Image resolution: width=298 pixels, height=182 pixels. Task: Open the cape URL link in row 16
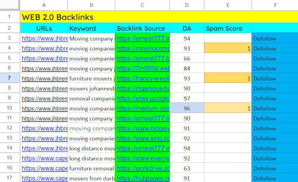(x=45, y=168)
